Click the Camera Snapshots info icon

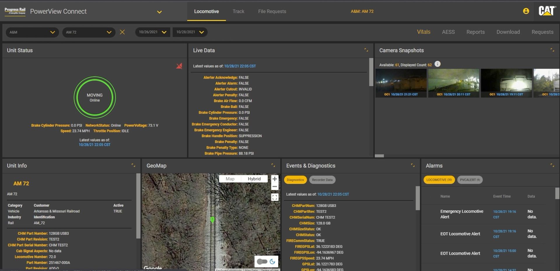coord(437,64)
